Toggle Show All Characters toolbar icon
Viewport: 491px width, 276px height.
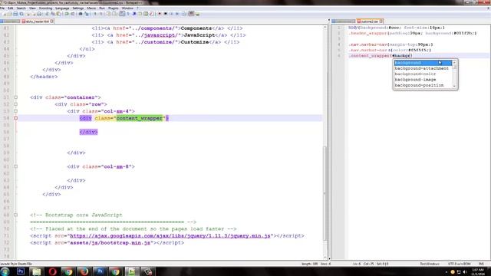[128, 14]
